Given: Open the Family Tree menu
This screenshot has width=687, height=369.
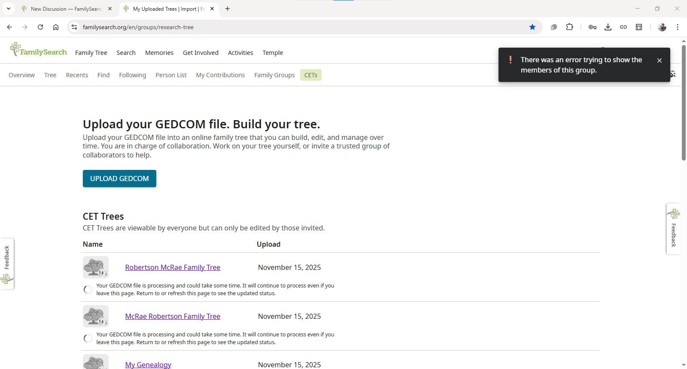Looking at the screenshot, I should [x=91, y=53].
